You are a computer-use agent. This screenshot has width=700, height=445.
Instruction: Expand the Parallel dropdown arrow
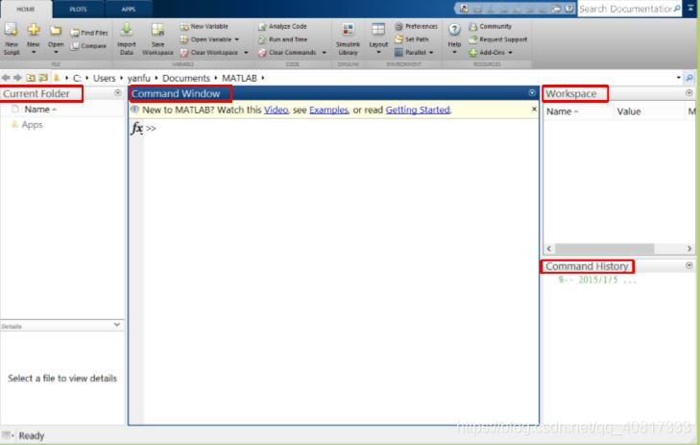click(431, 52)
